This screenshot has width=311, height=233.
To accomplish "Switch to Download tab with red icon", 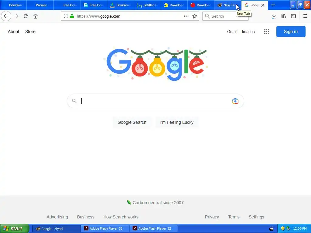I will tap(201, 5).
